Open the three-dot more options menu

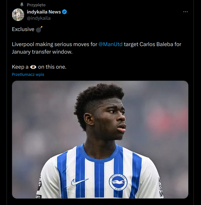tap(185, 12)
